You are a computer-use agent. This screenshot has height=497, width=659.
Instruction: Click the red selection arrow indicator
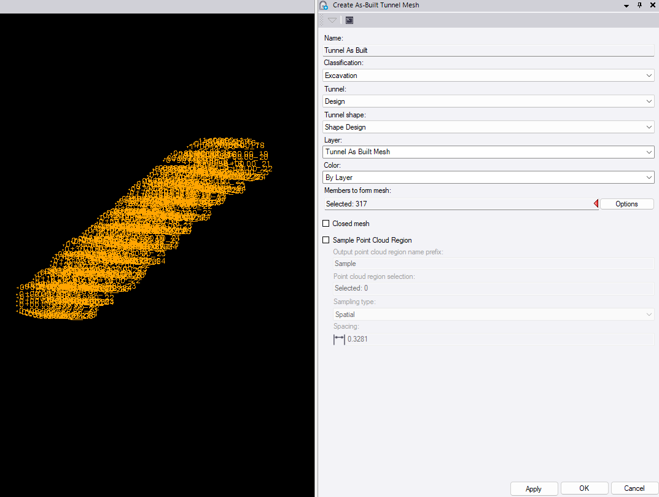point(596,203)
